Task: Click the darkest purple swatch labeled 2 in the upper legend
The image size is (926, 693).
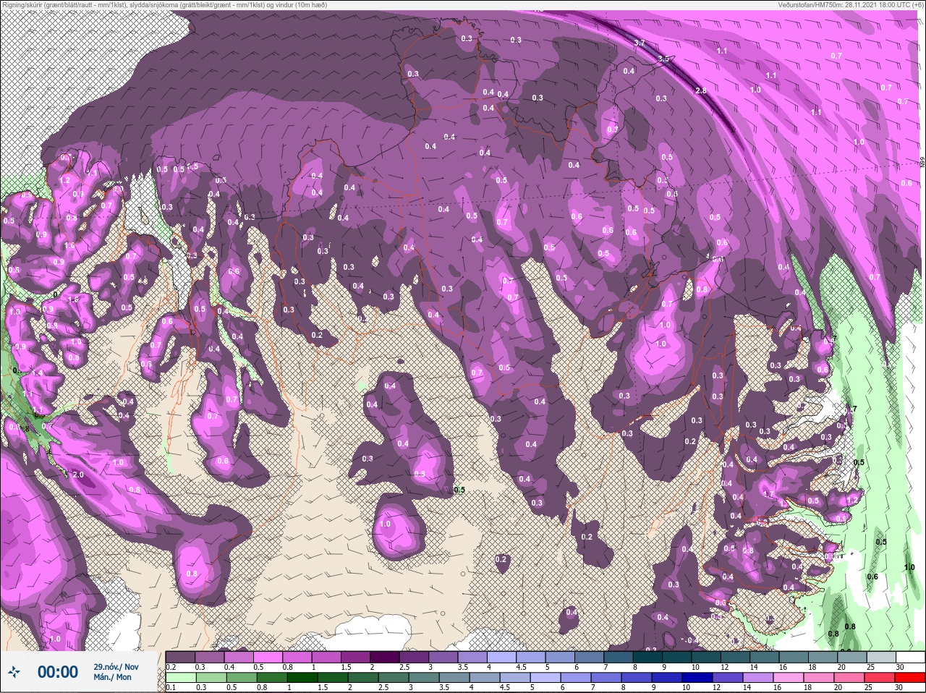Action: click(x=386, y=657)
